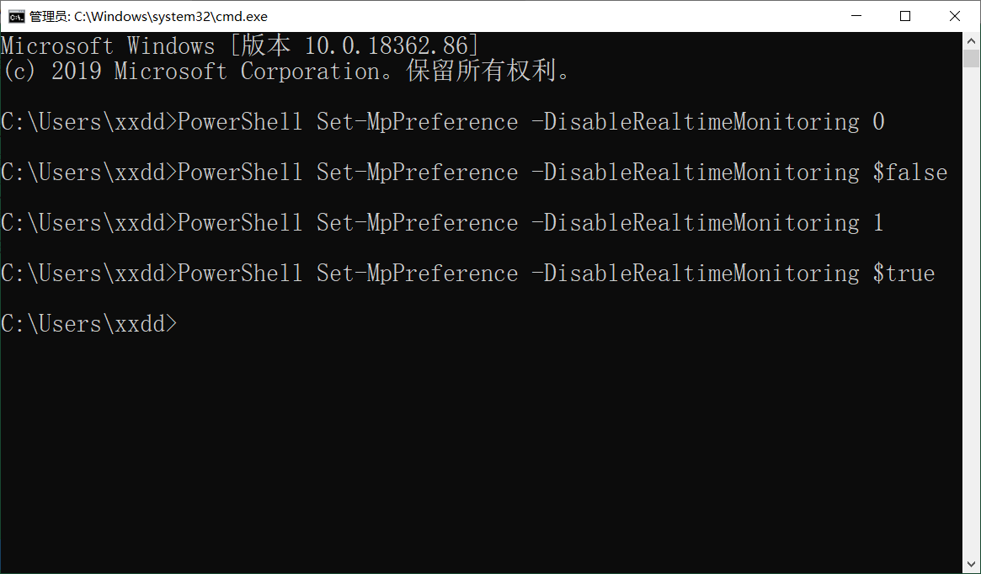Click the 2019 Microsoft Corporation copyright line
Image resolution: width=981 pixels, height=574 pixels.
[x=285, y=71]
